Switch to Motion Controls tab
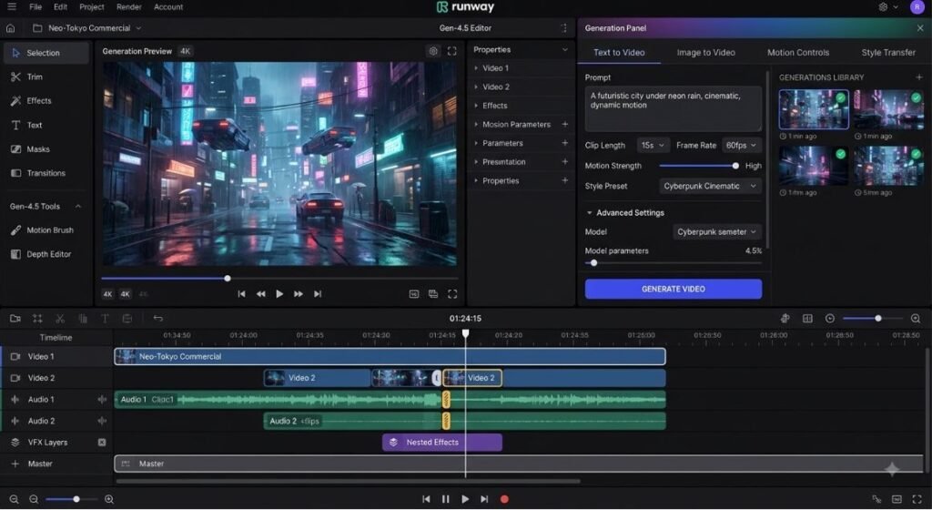This screenshot has width=932, height=510. pos(797,52)
